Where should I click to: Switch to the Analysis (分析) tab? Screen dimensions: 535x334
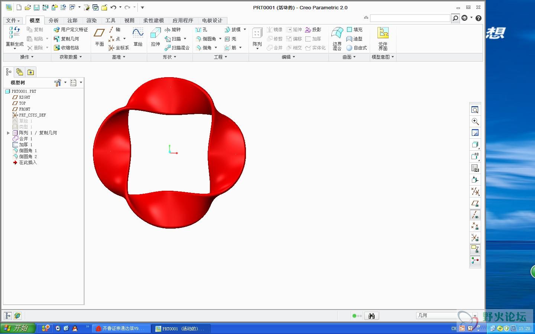click(53, 20)
